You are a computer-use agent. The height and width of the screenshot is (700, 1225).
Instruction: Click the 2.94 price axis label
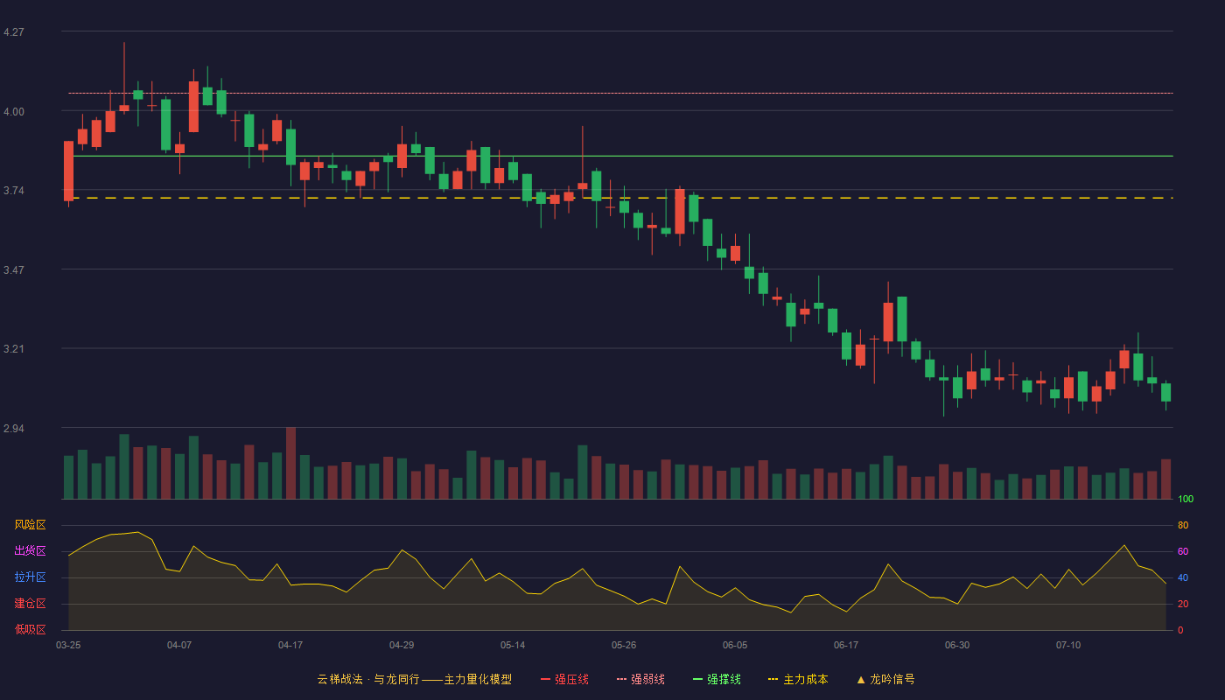pos(14,429)
